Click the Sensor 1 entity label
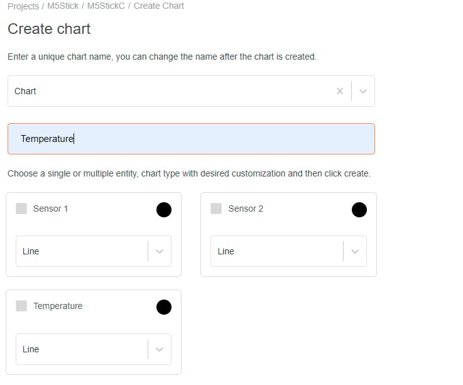463x385 pixels. (x=51, y=209)
